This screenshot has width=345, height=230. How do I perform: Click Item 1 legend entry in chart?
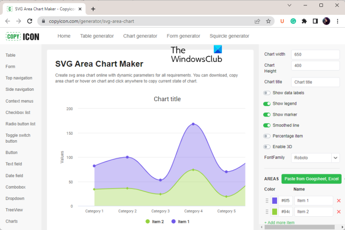(180, 222)
